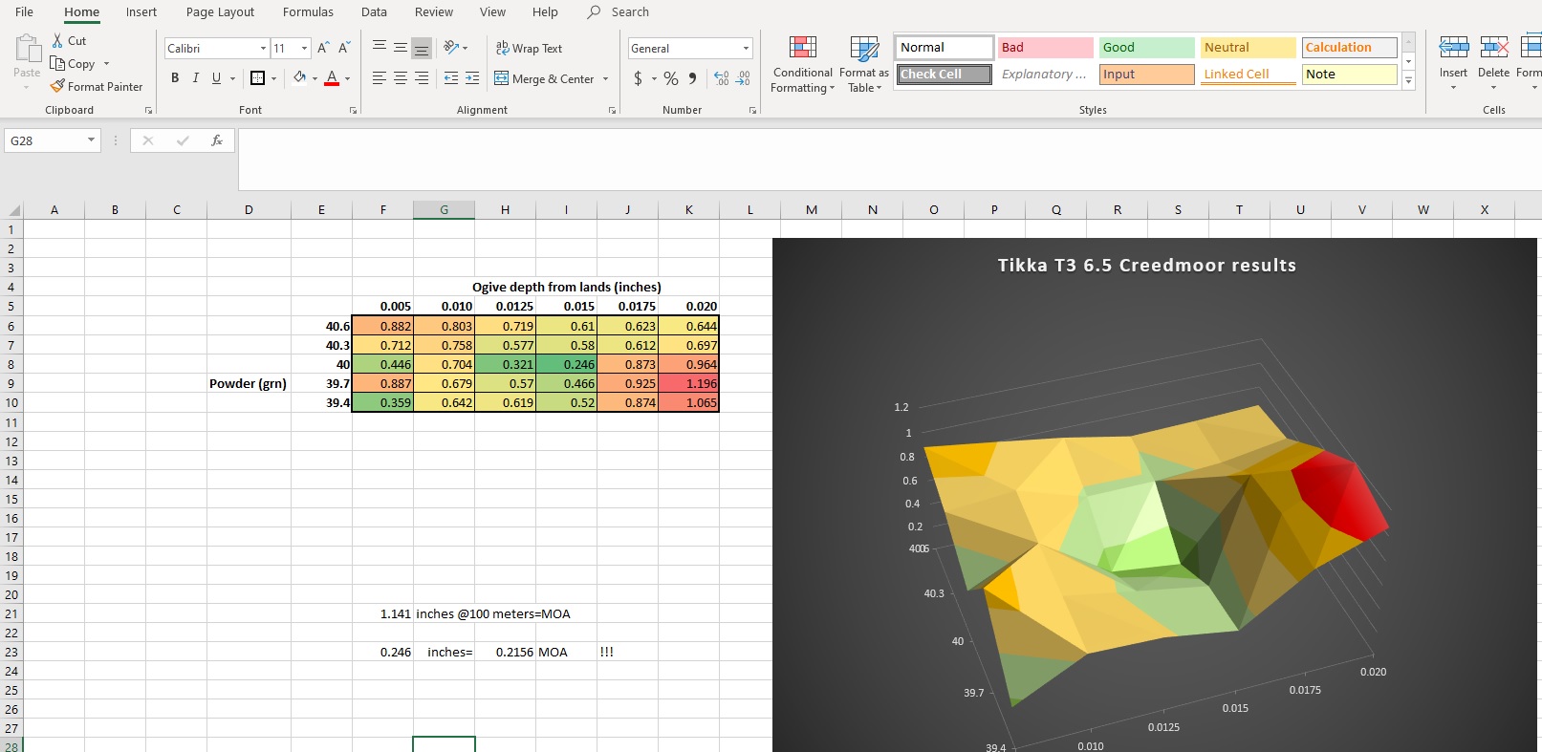The image size is (1542, 752).
Task: Increase decimal places in Number group
Action: pyautogui.click(x=722, y=78)
